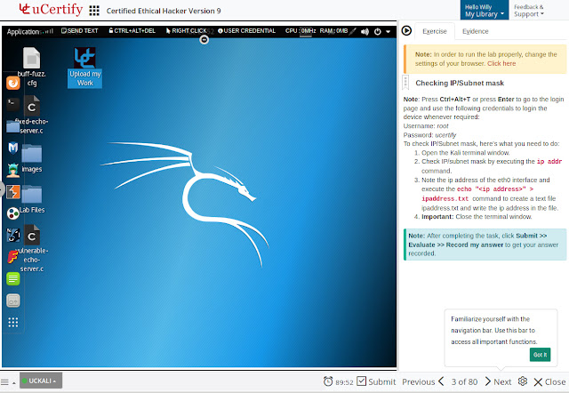Screen dimensions: 569x393
Task: Dismiss the tooltip with Got It
Action: pos(540,355)
